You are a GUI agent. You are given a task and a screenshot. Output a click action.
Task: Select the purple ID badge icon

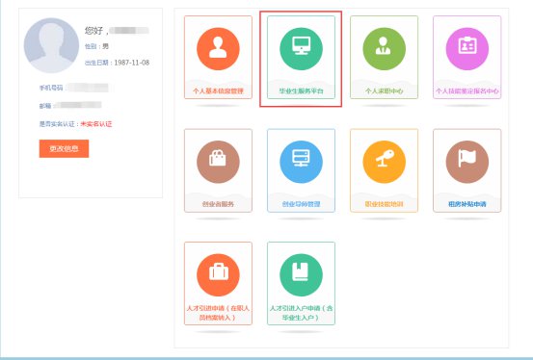tap(467, 49)
